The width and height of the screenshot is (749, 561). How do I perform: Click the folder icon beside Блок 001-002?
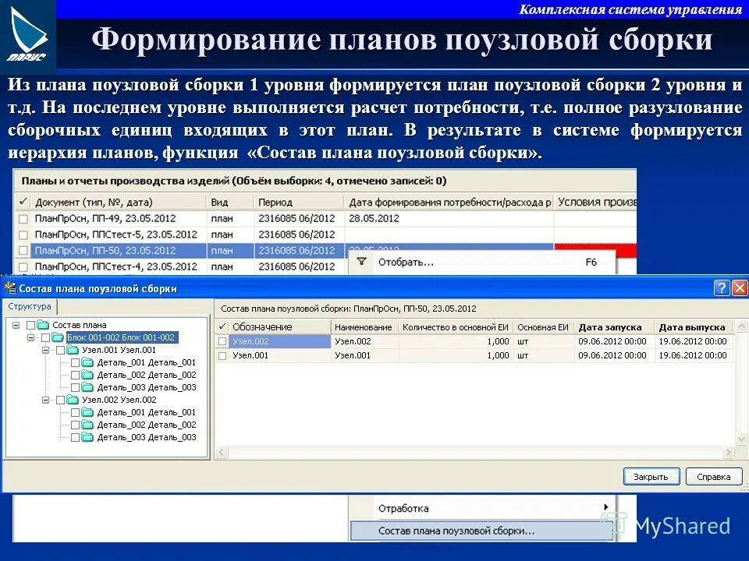point(59,337)
